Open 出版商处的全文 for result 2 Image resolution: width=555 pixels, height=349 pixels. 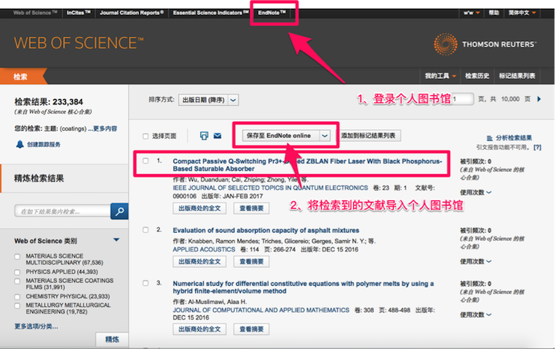(x=199, y=261)
